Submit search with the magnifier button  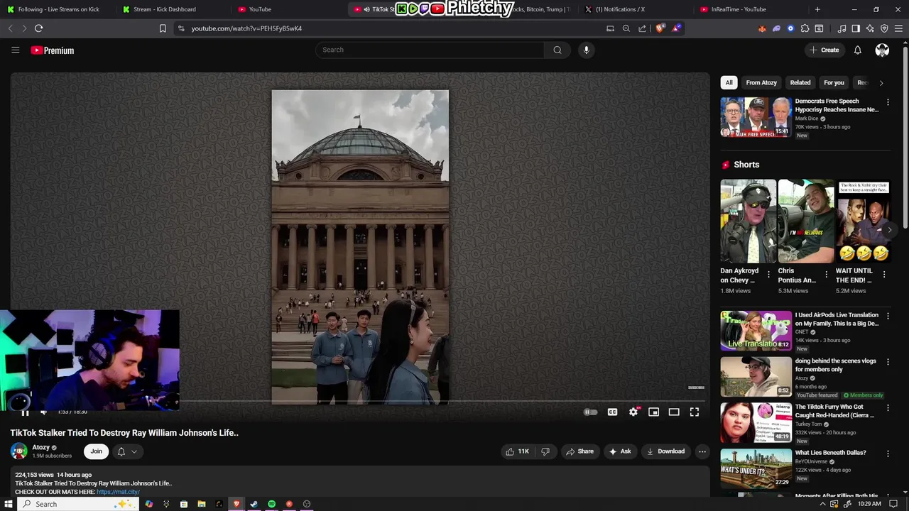click(557, 50)
